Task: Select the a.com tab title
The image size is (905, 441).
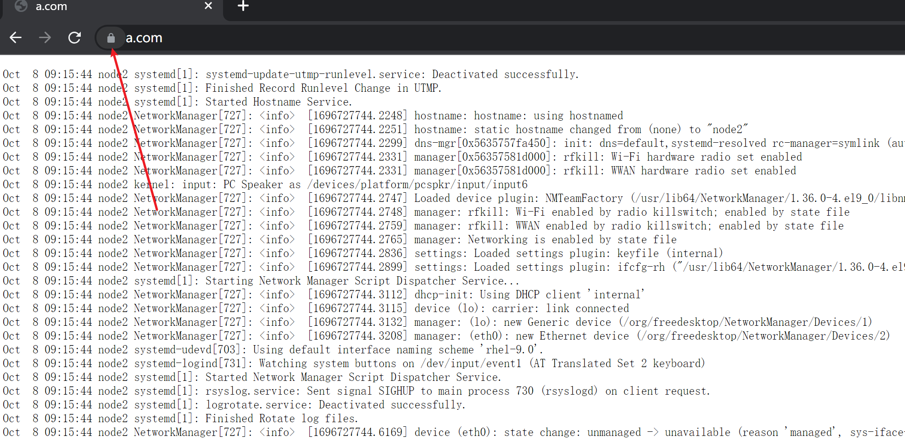Action: tap(51, 6)
